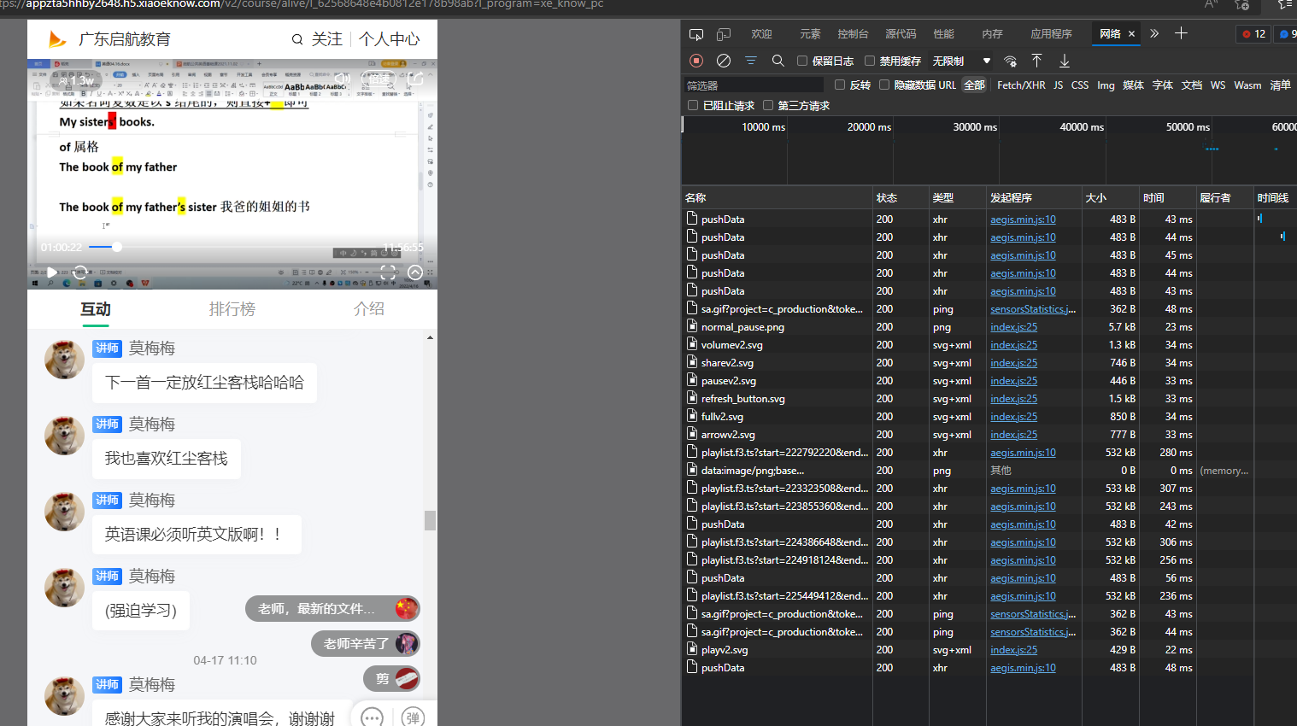1297x726 pixels.
Task: Stop recording network log
Action: [x=696, y=61]
